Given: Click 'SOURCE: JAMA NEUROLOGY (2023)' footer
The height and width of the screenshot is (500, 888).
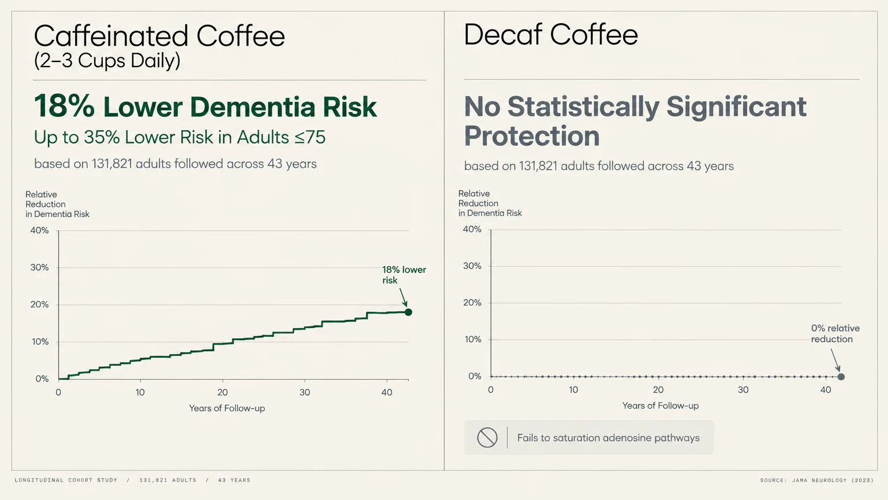Looking at the screenshot, I should (x=817, y=480).
